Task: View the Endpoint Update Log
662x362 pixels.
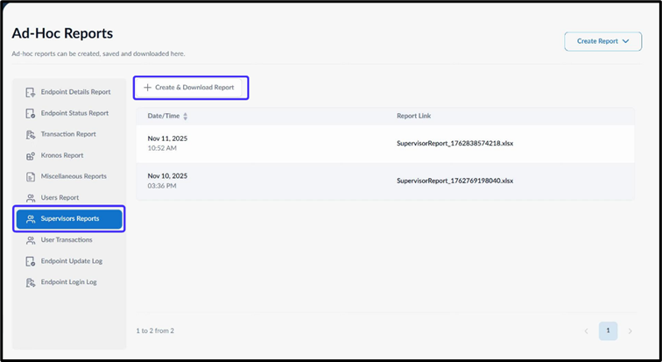Action: tap(69, 261)
